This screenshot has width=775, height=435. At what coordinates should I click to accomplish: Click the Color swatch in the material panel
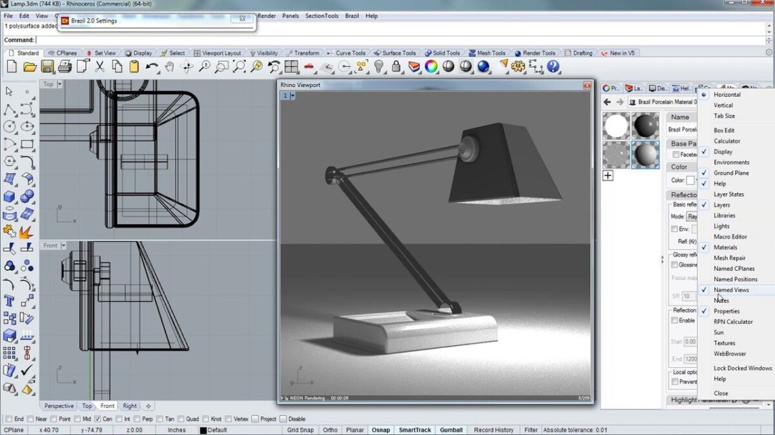[x=690, y=179]
